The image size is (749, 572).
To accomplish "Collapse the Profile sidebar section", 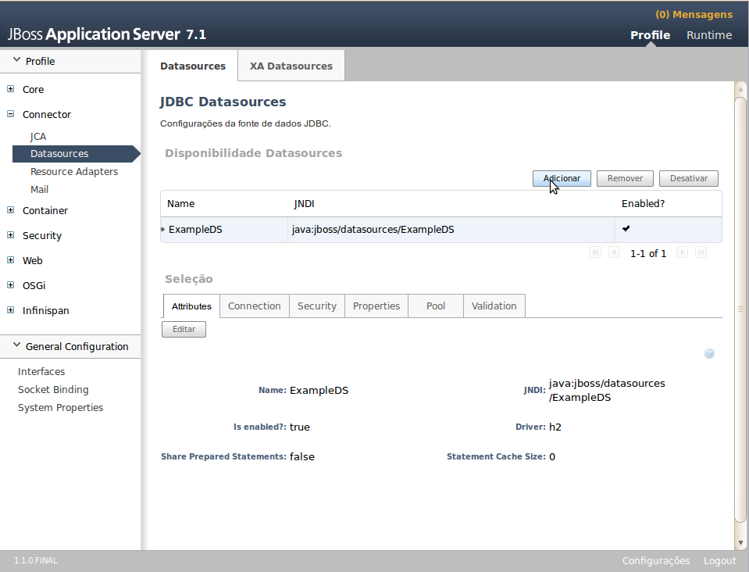I will [16, 59].
